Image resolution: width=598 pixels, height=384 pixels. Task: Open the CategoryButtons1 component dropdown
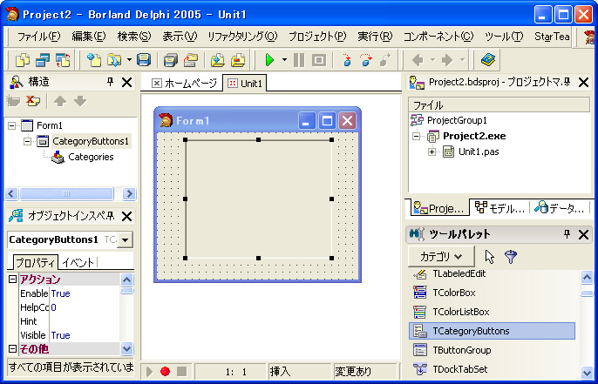point(125,240)
